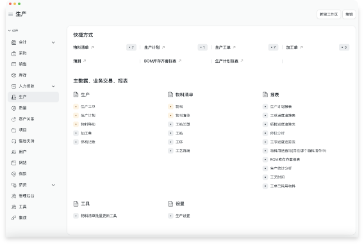This screenshot has height=245, width=364.
Task: Open the 售后支持 headset icon
Action: 13,141
